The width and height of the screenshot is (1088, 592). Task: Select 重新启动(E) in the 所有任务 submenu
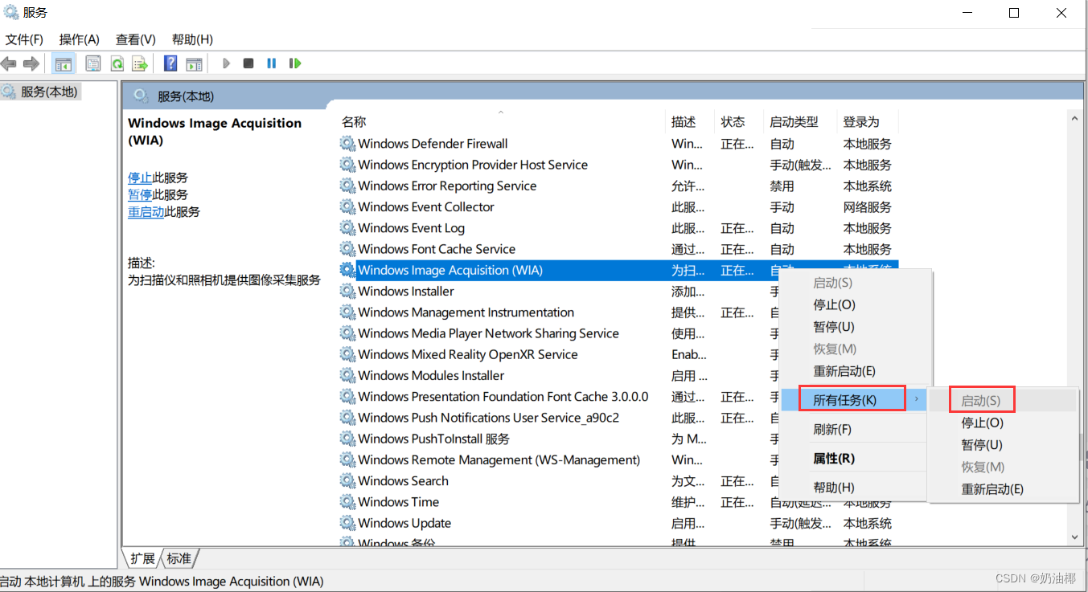click(1003, 489)
